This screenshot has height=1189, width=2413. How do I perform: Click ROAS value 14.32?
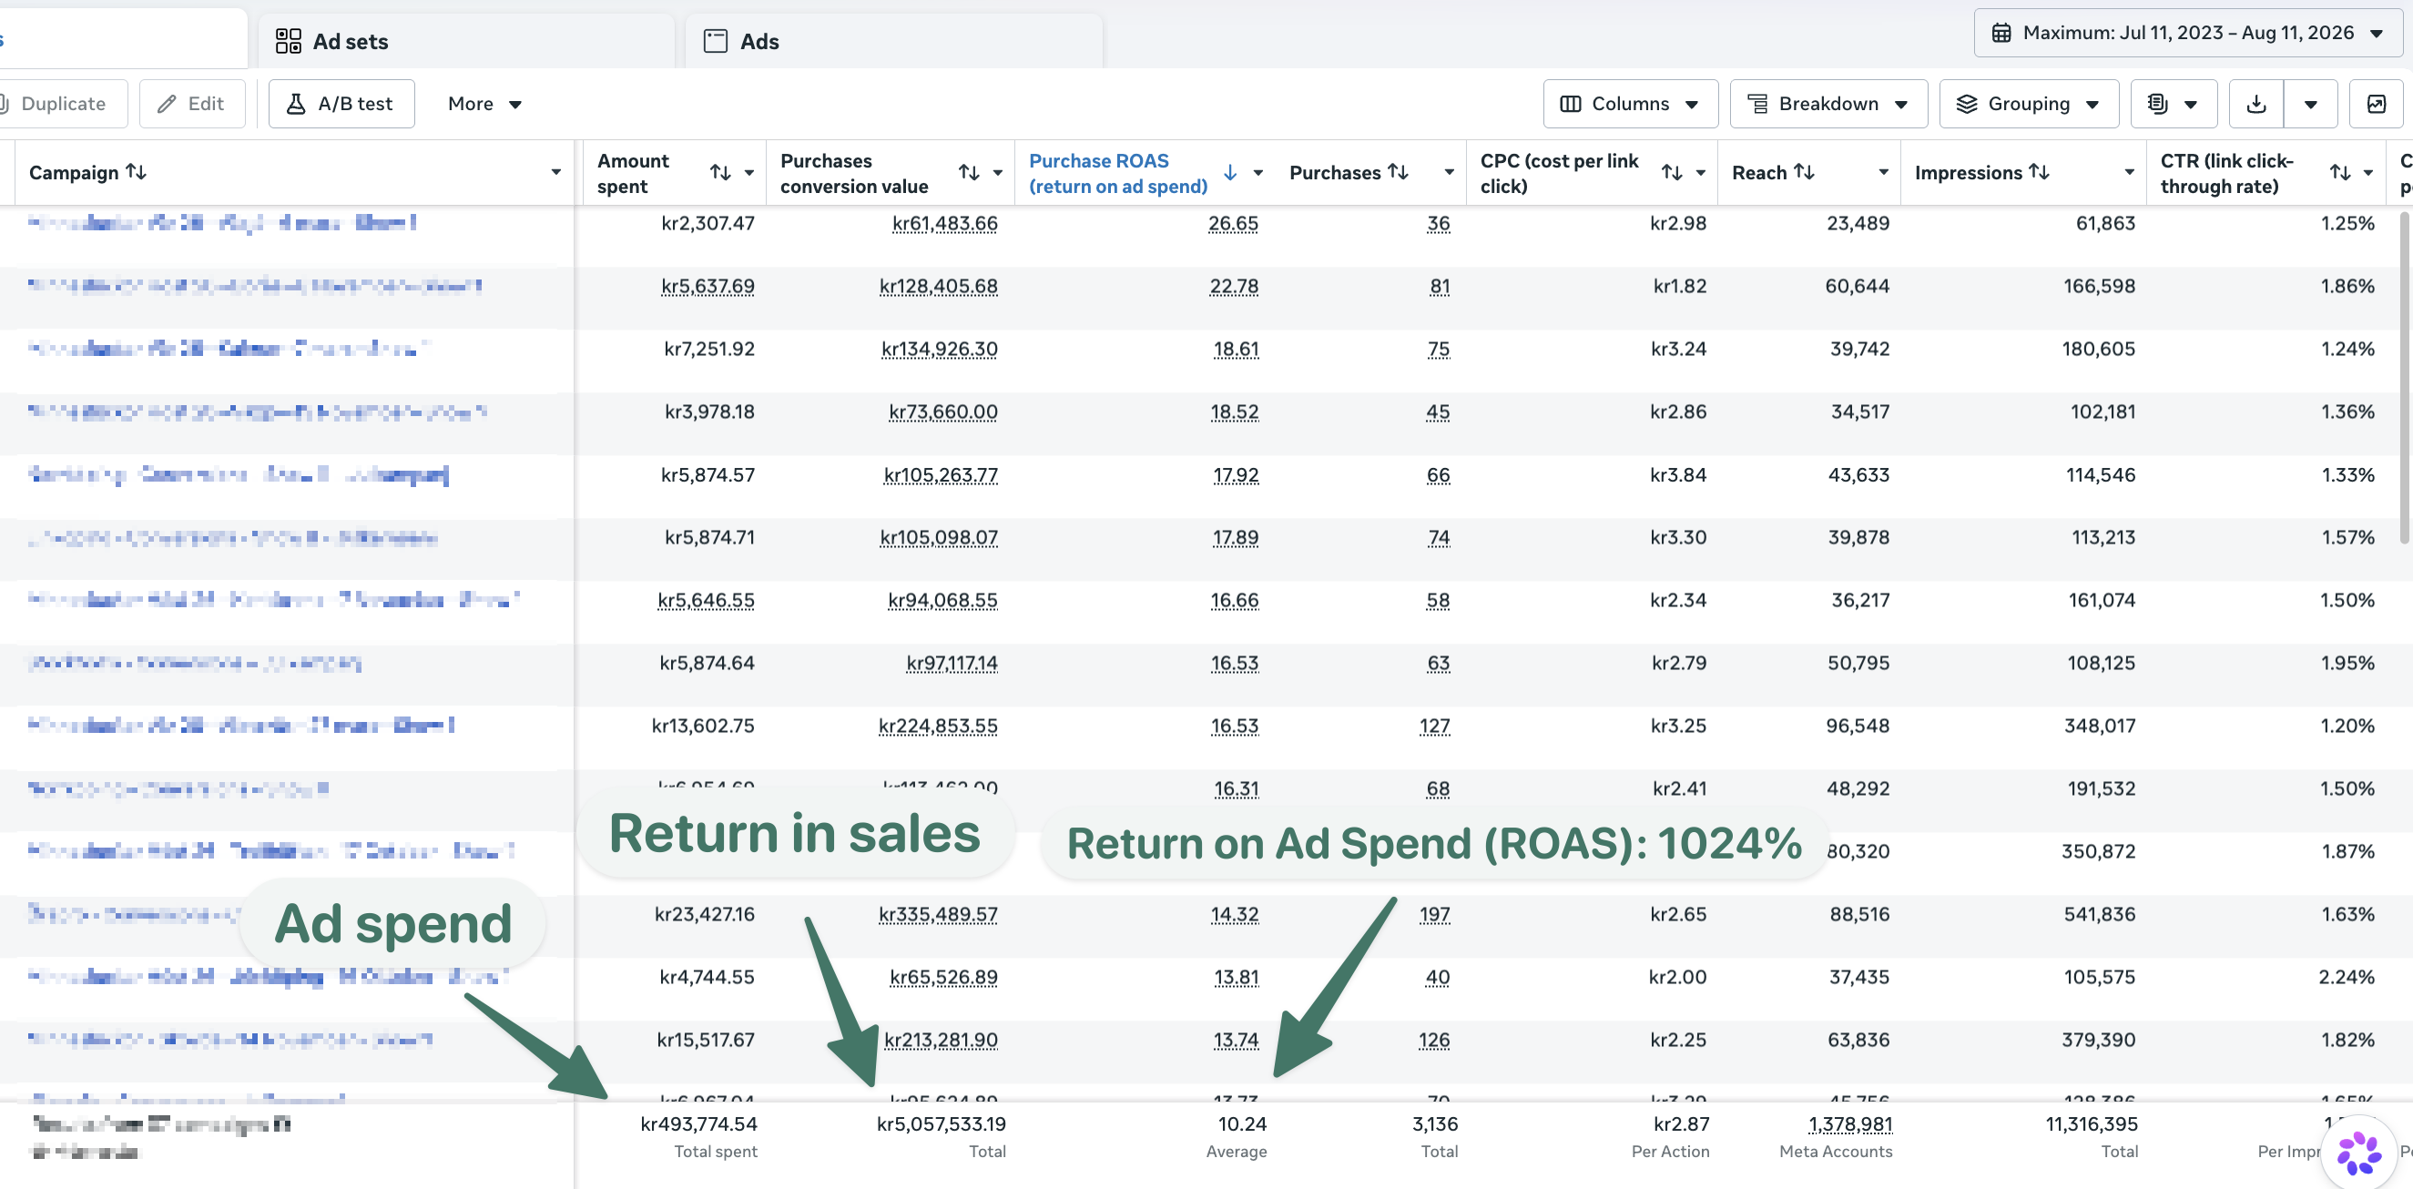[x=1235, y=915]
